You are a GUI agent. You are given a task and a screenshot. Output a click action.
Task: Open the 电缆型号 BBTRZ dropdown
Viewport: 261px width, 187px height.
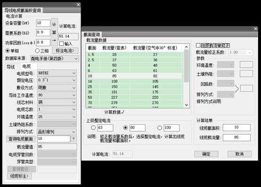click(x=57, y=73)
